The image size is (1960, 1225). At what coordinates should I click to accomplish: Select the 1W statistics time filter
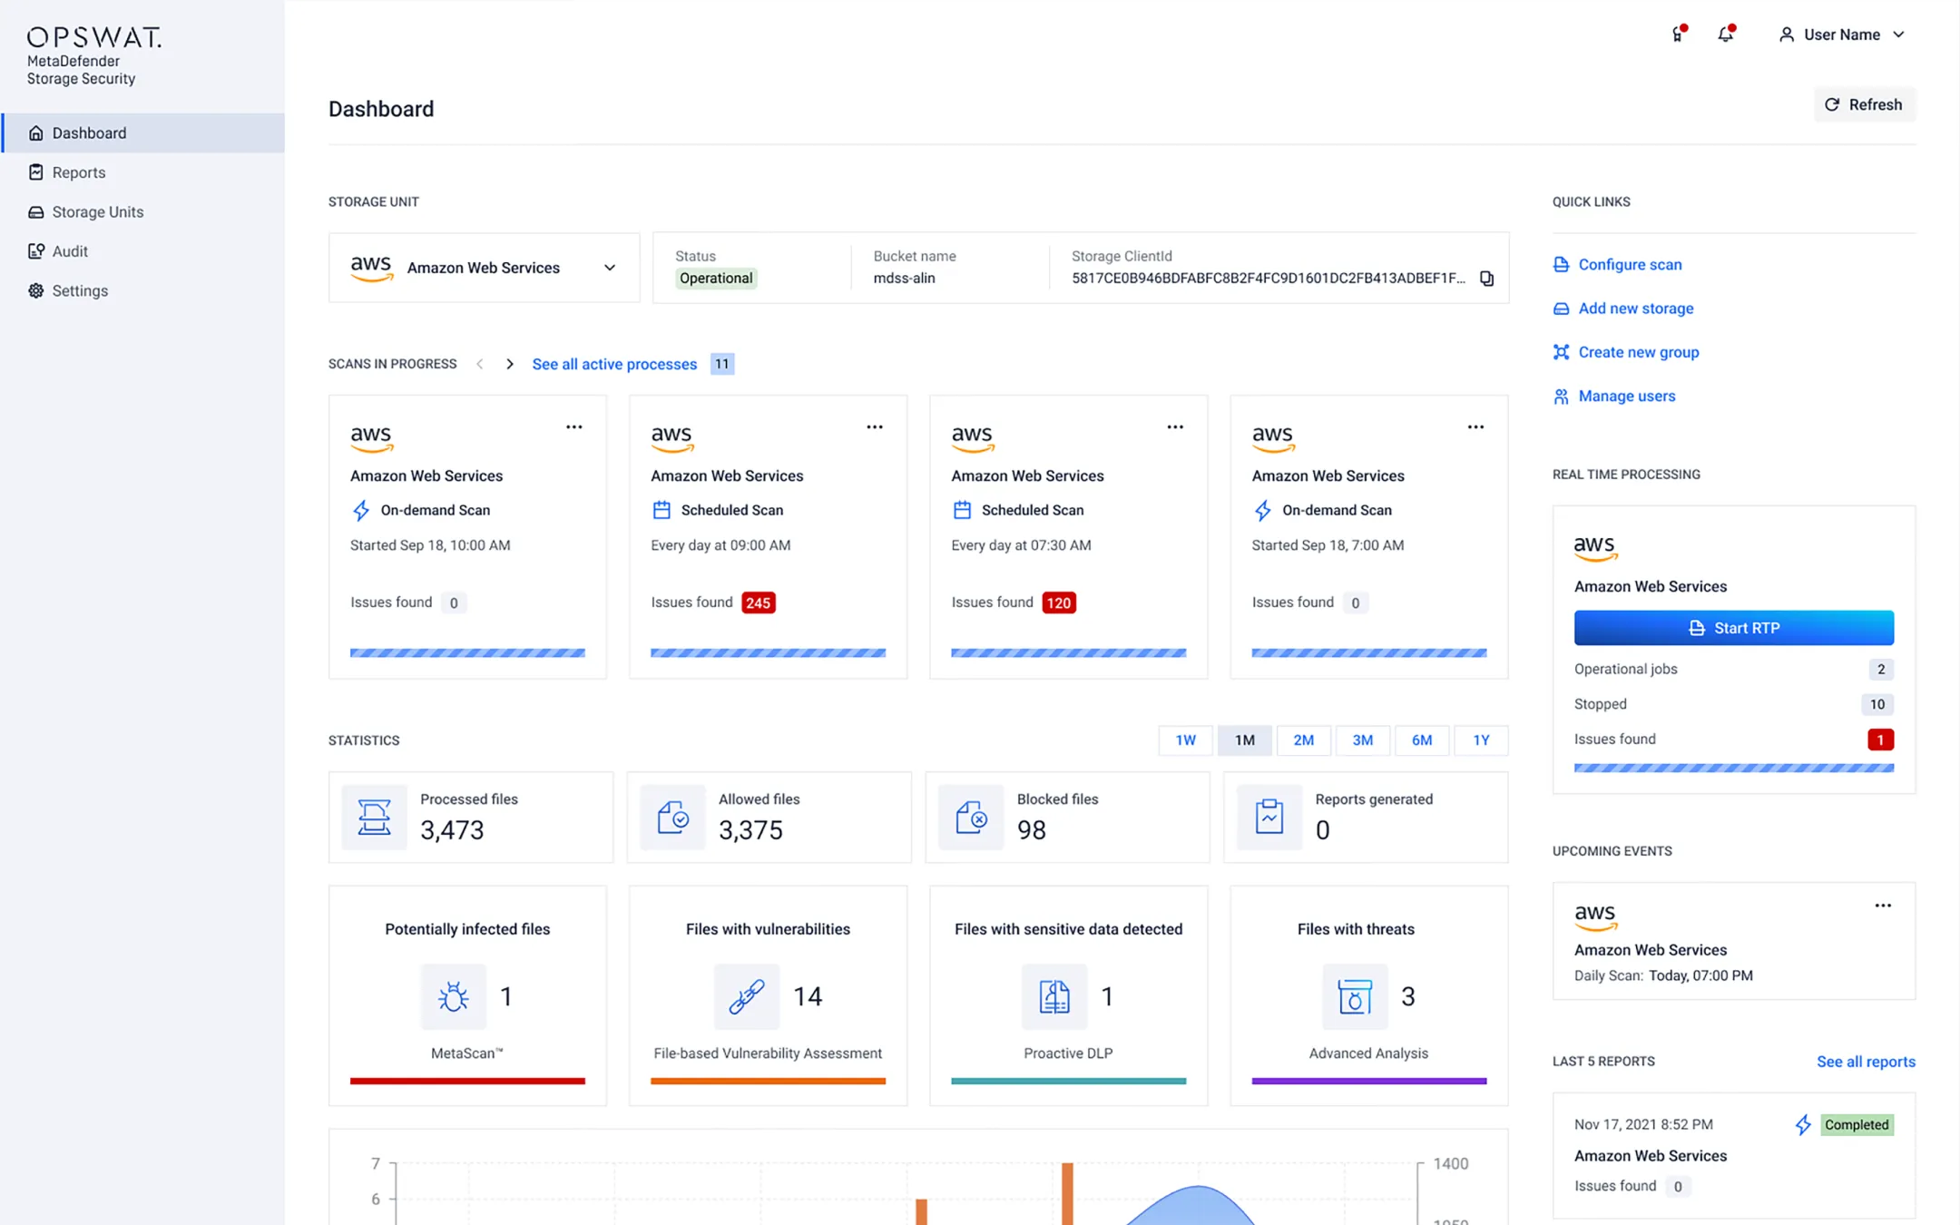(1185, 740)
